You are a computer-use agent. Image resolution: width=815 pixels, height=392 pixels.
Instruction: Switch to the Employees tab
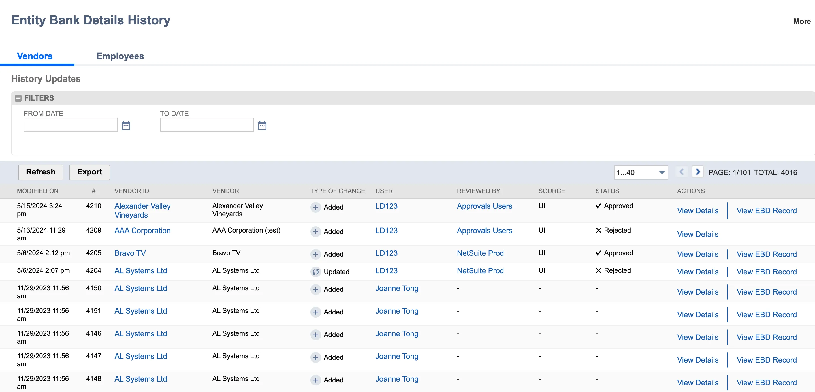tap(120, 56)
